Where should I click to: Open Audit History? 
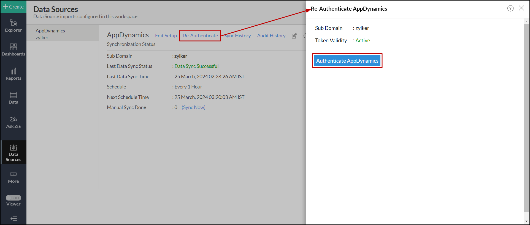[x=271, y=36]
